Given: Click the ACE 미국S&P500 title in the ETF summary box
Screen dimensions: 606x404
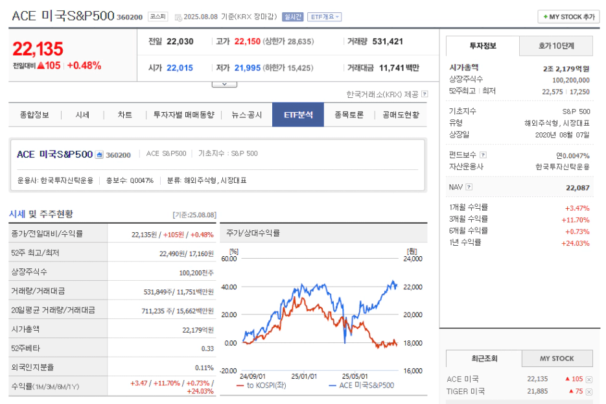Looking at the screenshot, I should coord(54,154).
